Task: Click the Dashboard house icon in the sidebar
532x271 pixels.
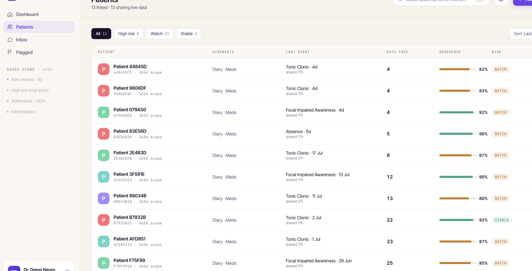Action: pos(10,15)
